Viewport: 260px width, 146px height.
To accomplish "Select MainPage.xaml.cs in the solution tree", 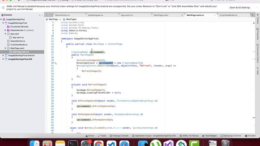I will pyautogui.click(x=21, y=52).
